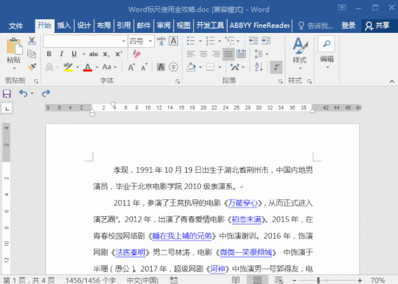Toggle Bold formatting
The width and height of the screenshot is (398, 284).
(49, 54)
